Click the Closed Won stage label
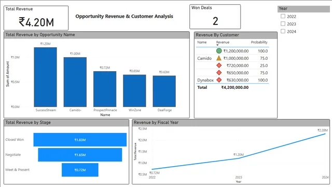Viewport: 332px width, 187px height. (15, 140)
